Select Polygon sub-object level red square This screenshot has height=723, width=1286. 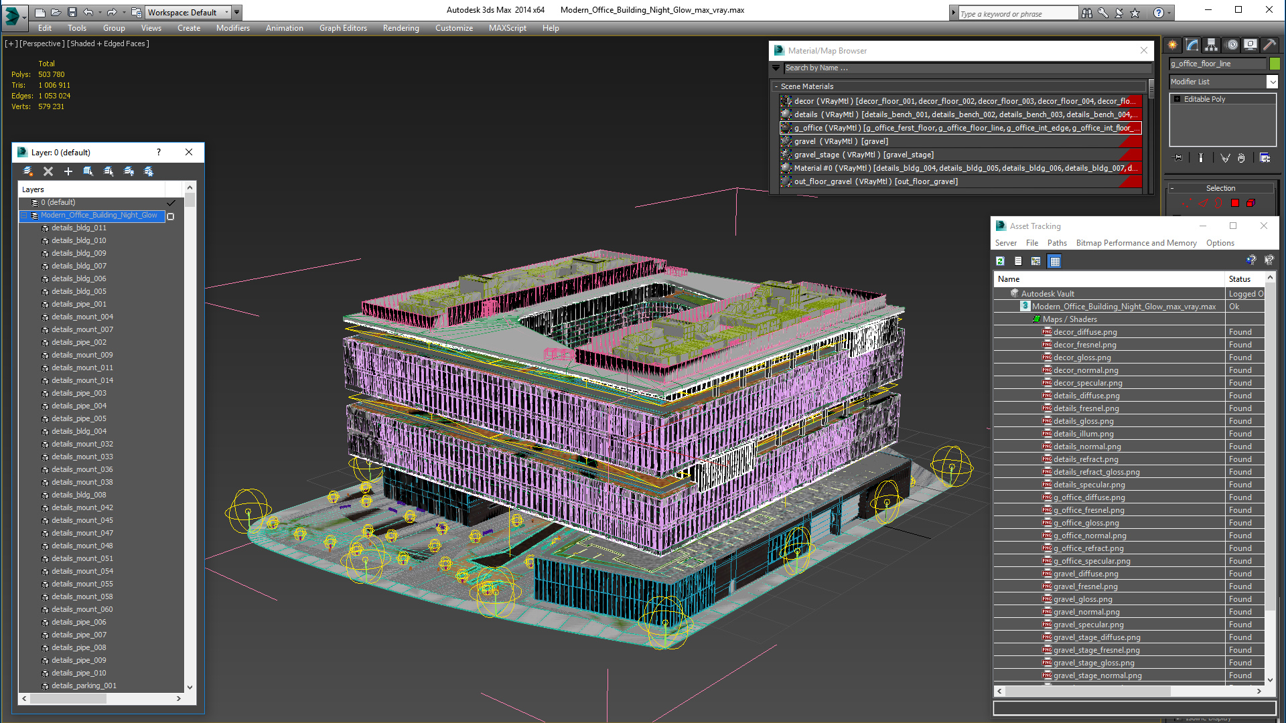pos(1235,203)
